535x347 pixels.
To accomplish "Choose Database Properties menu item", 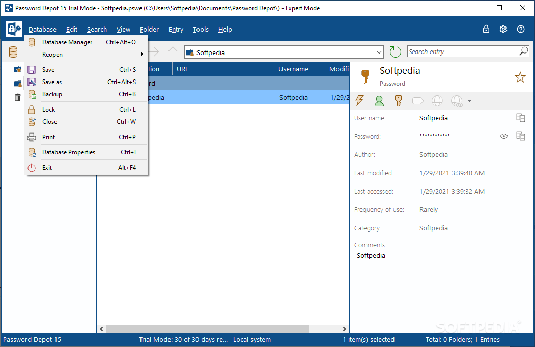I will [x=86, y=152].
